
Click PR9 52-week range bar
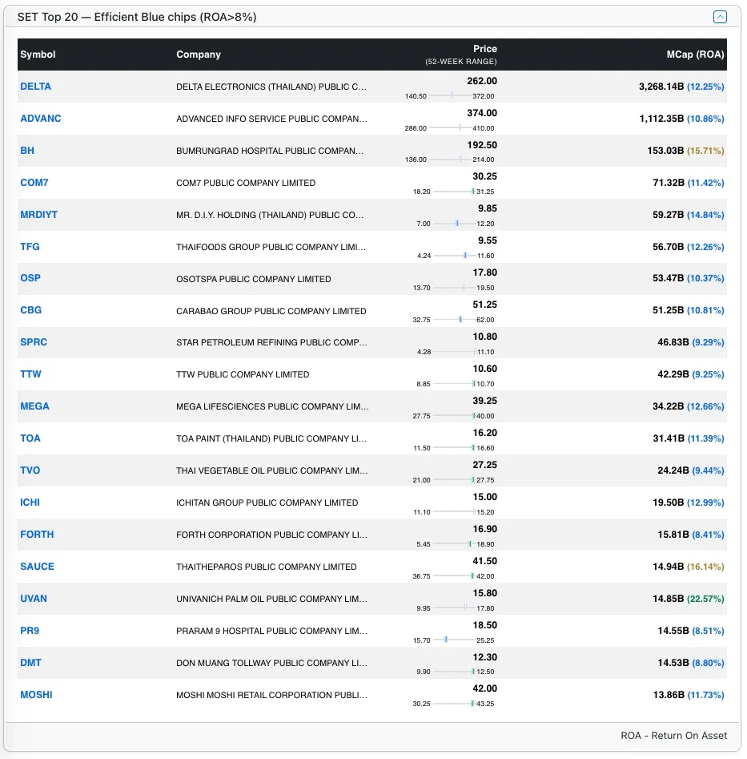pos(454,640)
